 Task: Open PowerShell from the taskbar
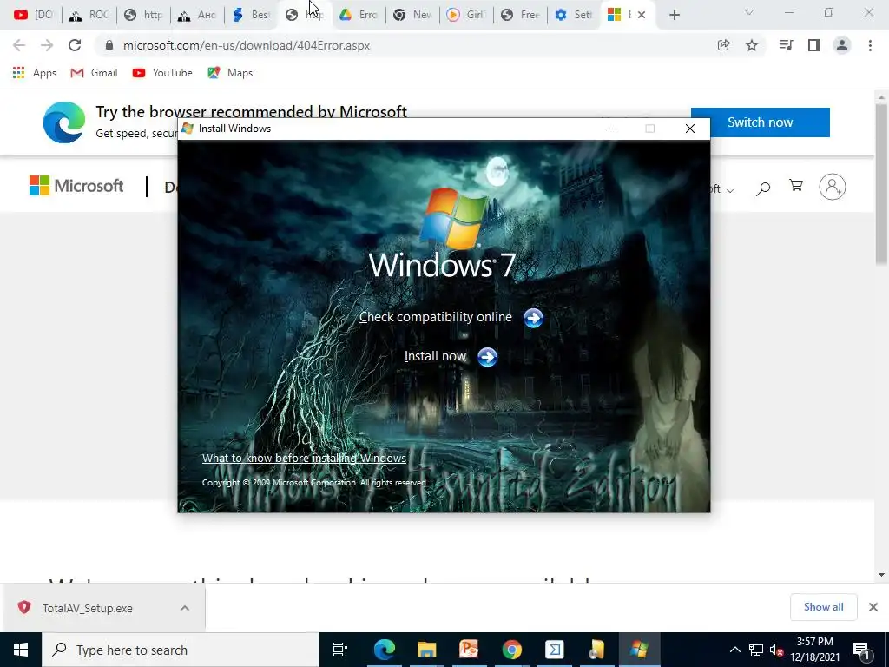pos(554,650)
